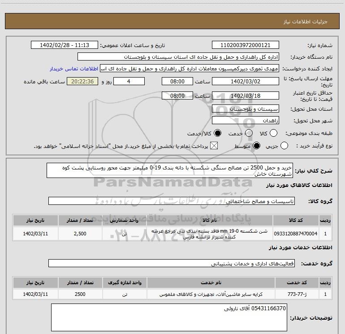The width and height of the screenshot is (345, 334).
Task: Click the کد خدمت column header
Action: click(x=297, y=282)
